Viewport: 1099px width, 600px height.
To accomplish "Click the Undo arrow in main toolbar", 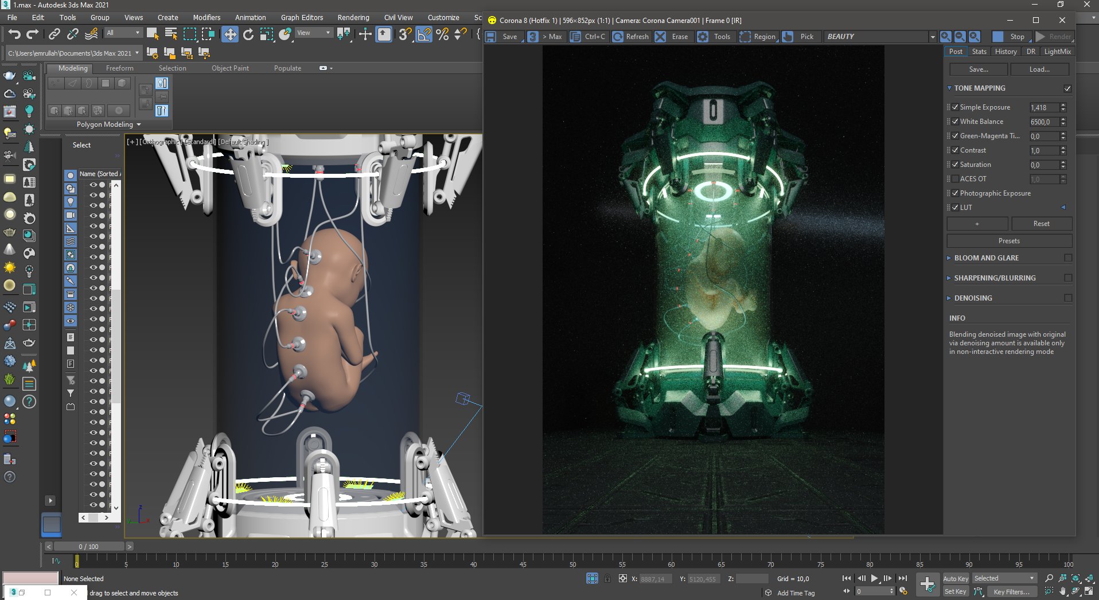I will [x=14, y=34].
